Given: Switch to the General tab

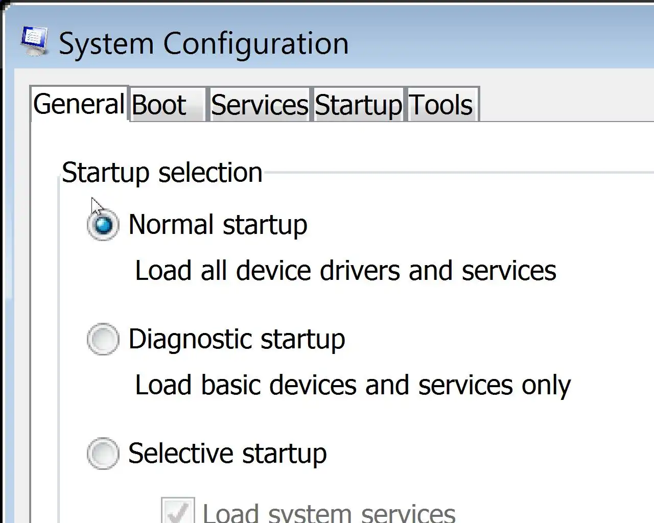Looking at the screenshot, I should point(79,104).
